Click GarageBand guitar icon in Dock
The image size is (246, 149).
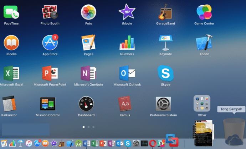(61, 143)
